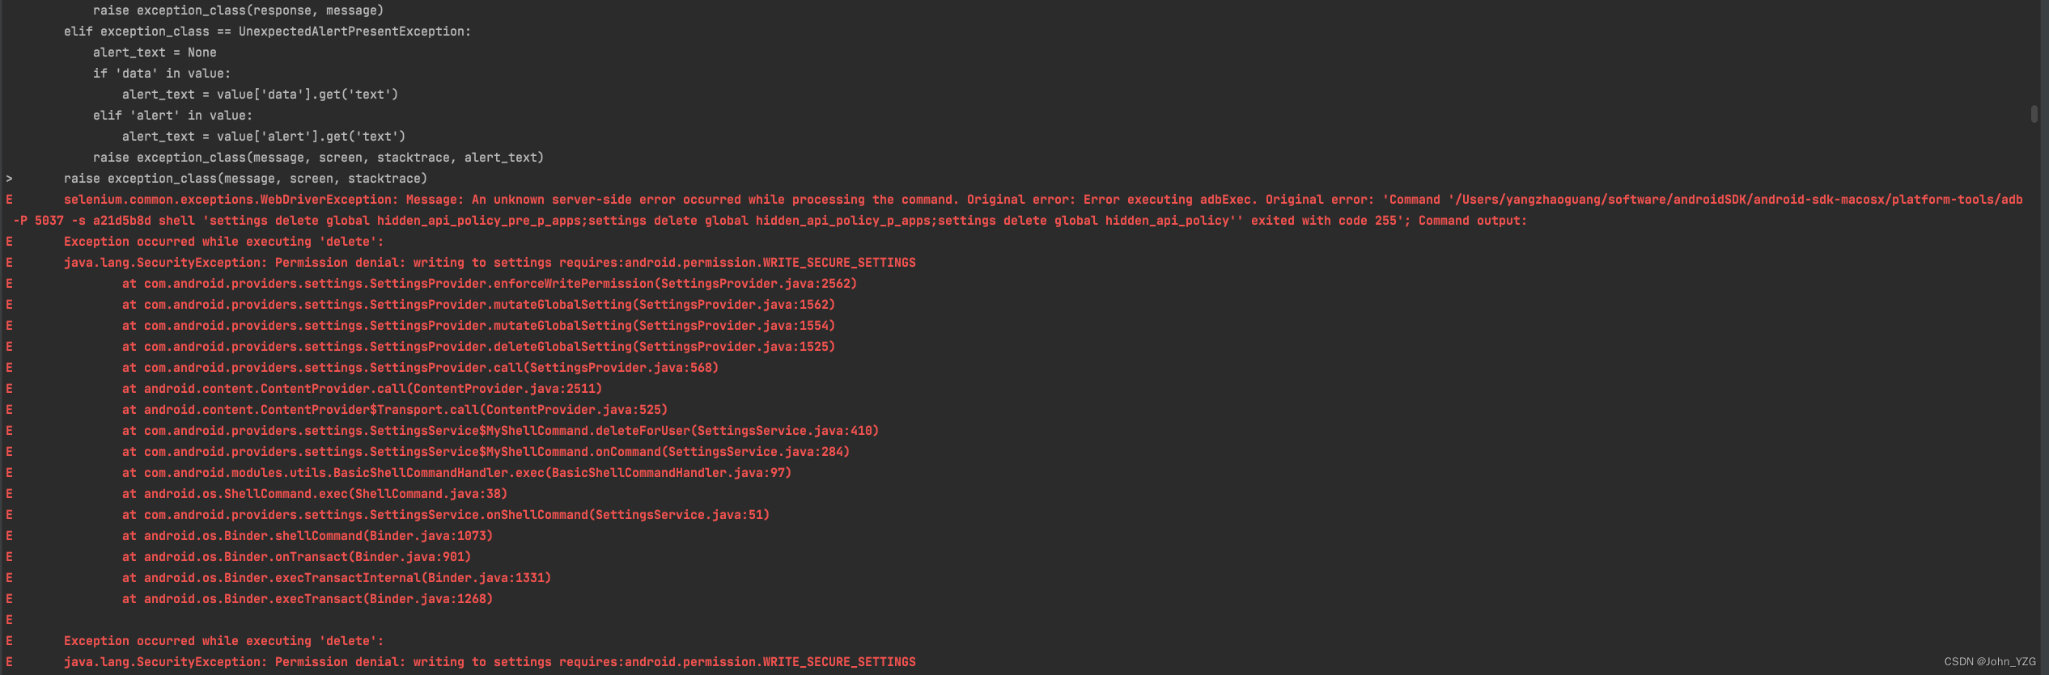The height and width of the screenshot is (675, 2049).
Task: Click the 'raise exception_class(response, message)' line
Action: coord(238,11)
